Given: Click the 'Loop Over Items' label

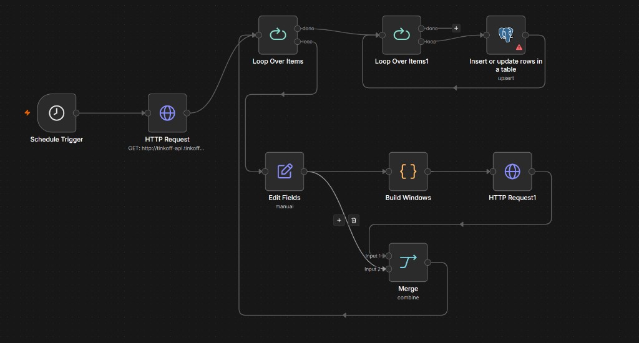Looking at the screenshot, I should click(x=278, y=61).
